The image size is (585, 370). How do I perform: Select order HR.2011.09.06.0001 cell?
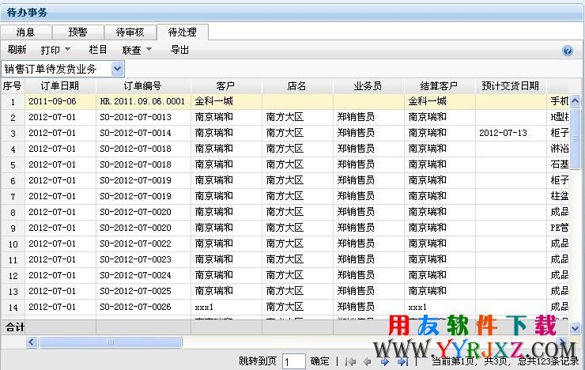tap(143, 101)
